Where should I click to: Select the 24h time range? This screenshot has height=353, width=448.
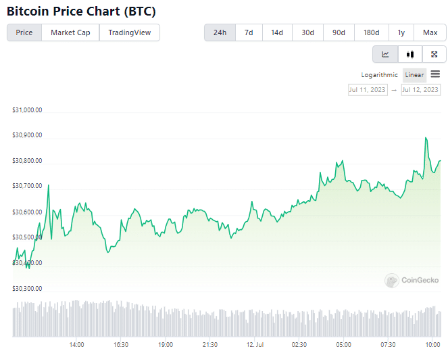click(x=220, y=32)
